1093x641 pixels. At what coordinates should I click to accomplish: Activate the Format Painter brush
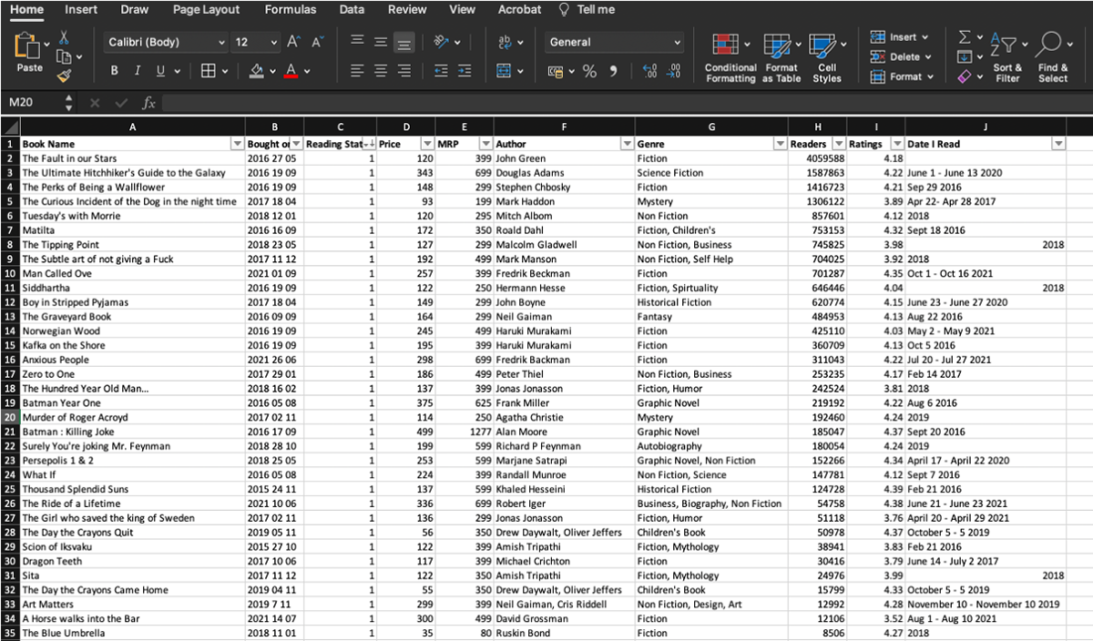click(64, 77)
